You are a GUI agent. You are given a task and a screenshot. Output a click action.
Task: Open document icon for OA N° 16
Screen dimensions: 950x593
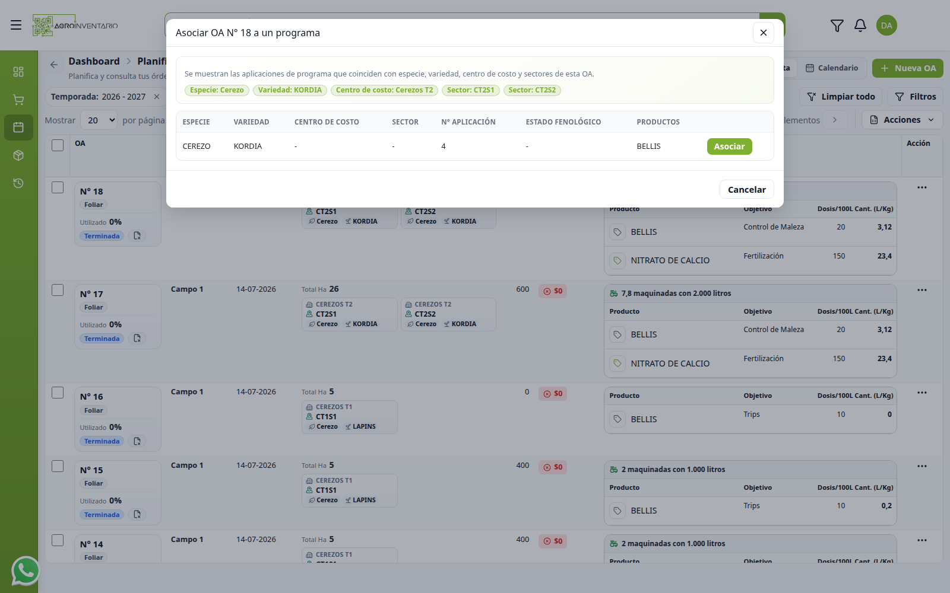tap(137, 441)
